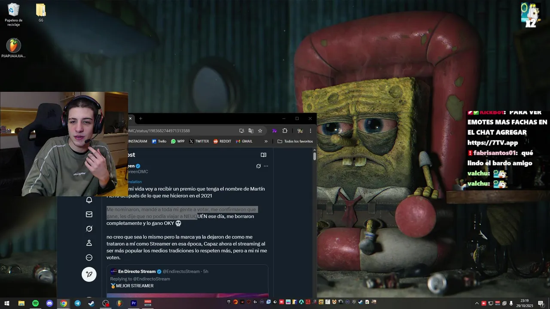
Task: Open the Trello bookmark
Action: [159, 141]
